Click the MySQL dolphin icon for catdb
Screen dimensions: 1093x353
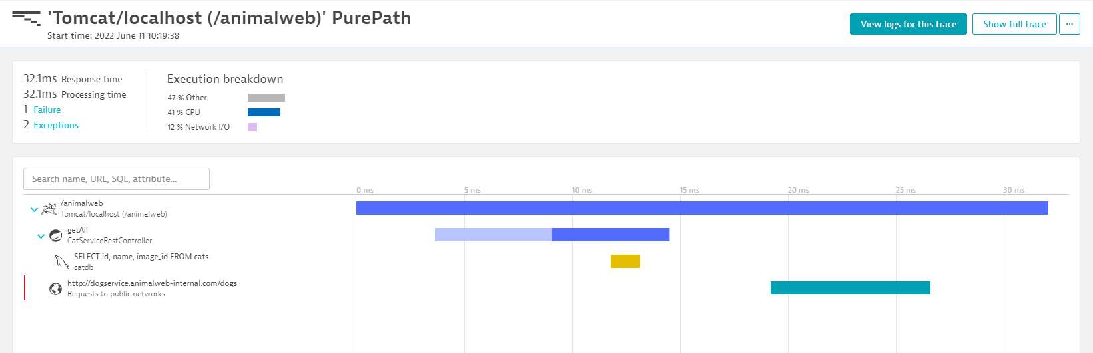(62, 262)
